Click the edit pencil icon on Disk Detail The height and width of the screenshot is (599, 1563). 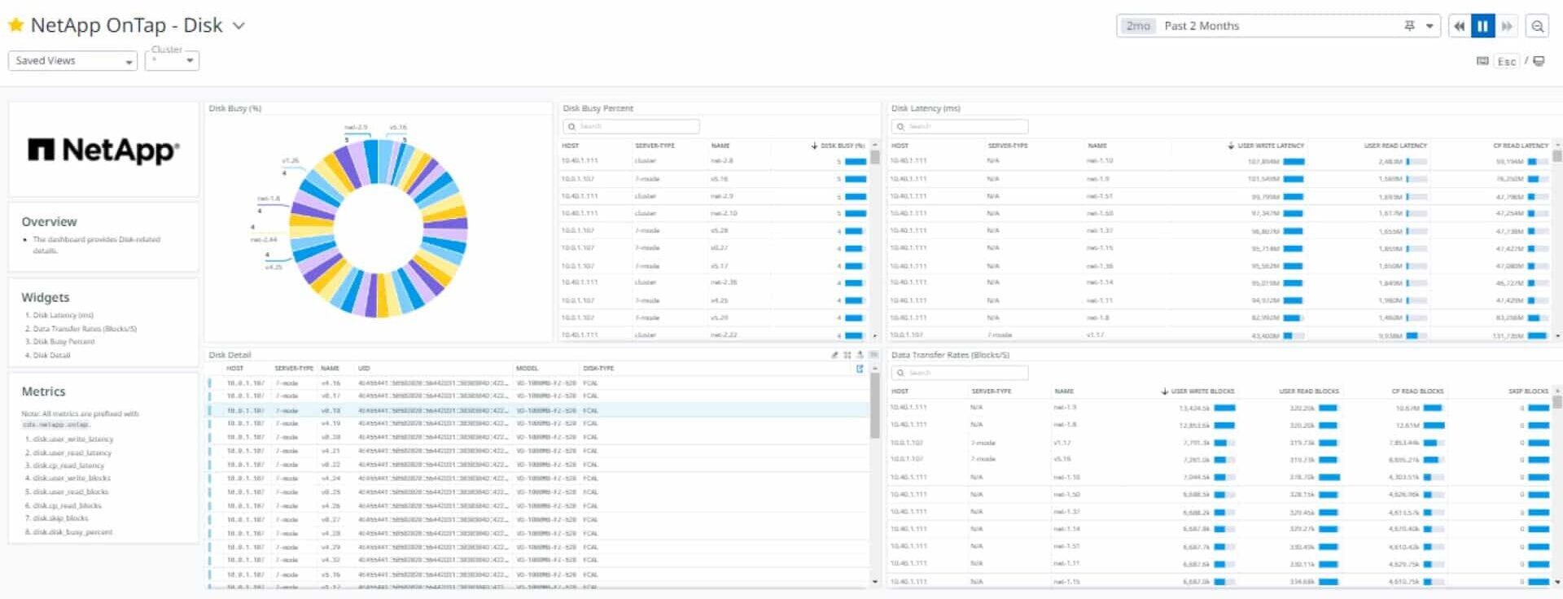[x=834, y=355]
